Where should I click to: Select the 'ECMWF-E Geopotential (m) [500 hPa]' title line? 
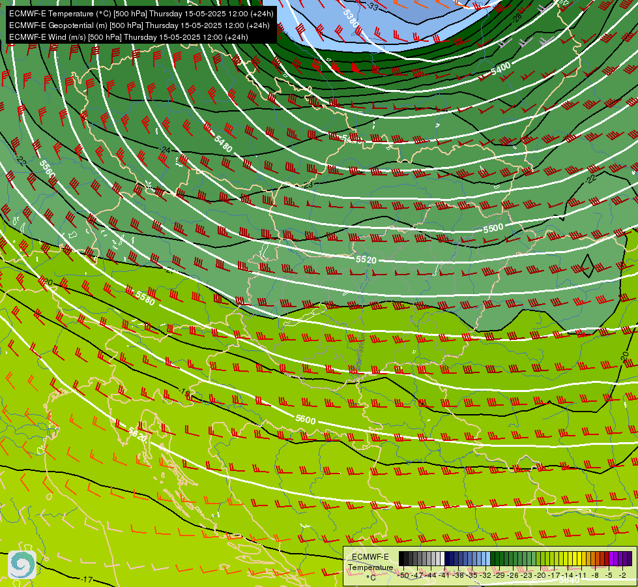[x=139, y=25]
